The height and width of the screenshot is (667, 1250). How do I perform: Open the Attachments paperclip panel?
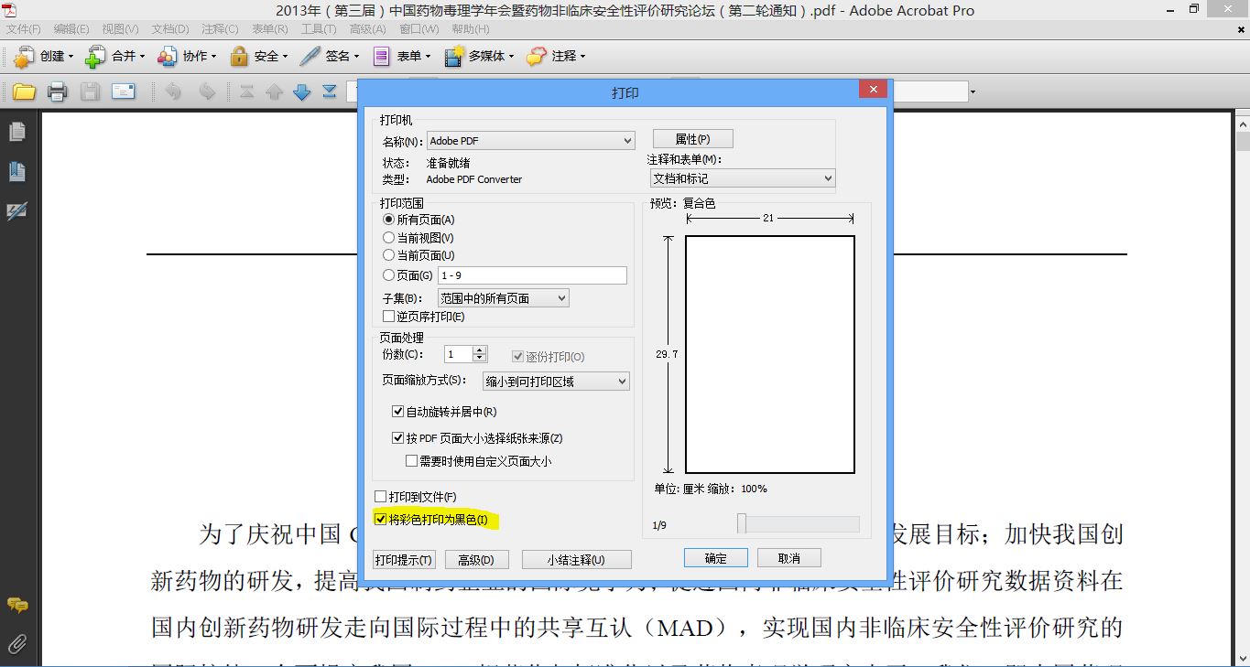pos(16,644)
